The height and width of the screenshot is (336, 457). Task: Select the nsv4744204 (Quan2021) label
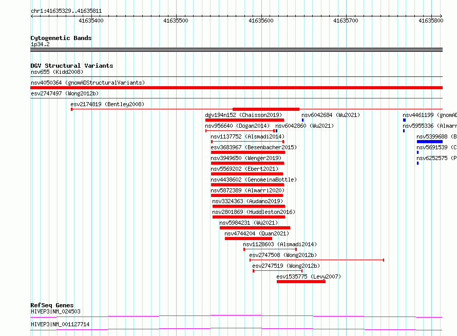point(257,233)
